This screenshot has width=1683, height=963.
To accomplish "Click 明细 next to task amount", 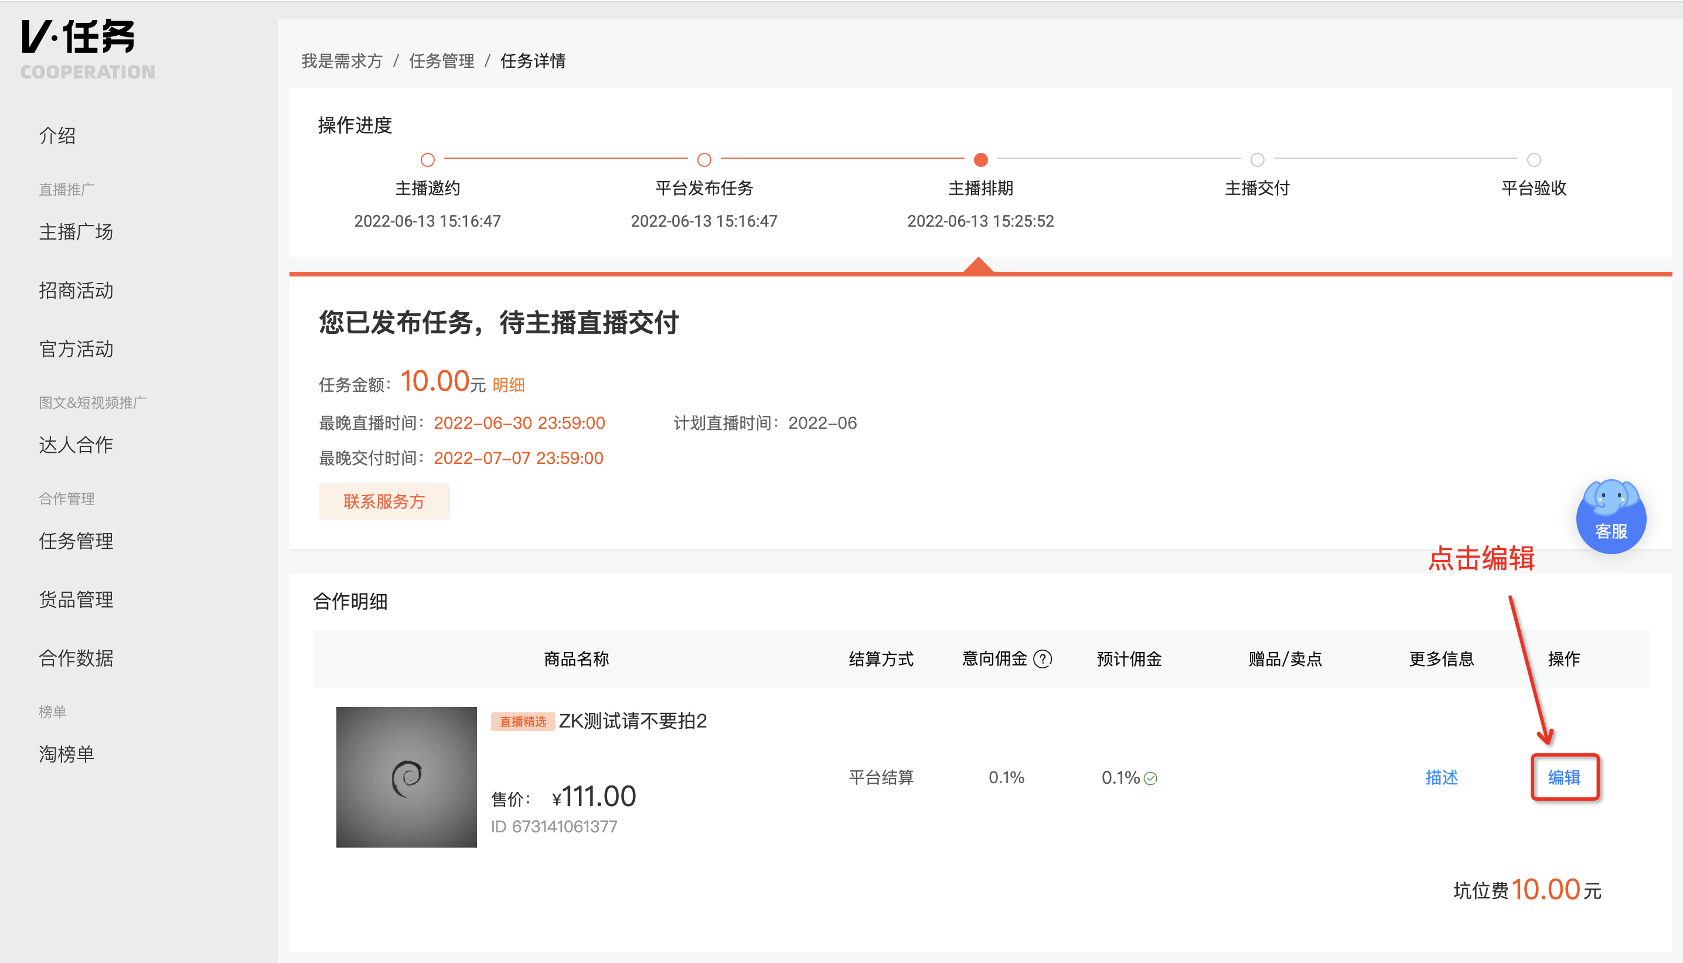I will point(508,385).
